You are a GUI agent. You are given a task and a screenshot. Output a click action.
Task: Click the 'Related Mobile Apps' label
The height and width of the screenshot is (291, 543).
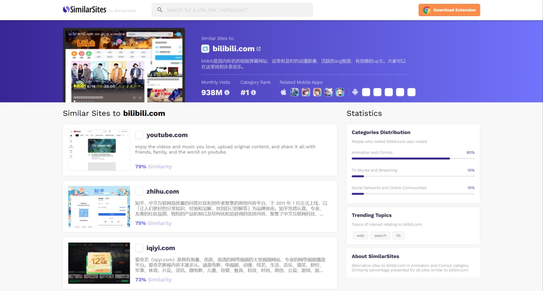coord(301,82)
